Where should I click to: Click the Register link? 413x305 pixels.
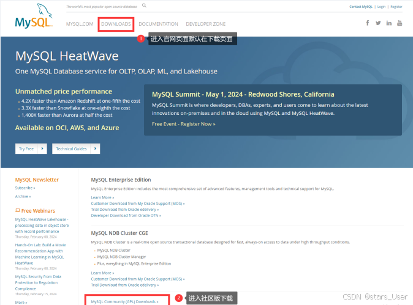(396, 7)
